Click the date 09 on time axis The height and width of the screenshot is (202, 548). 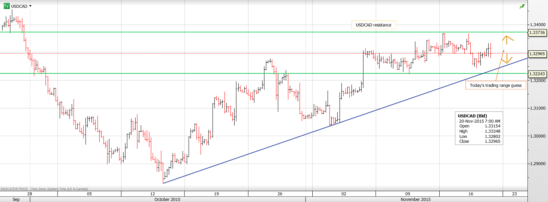click(x=408, y=194)
